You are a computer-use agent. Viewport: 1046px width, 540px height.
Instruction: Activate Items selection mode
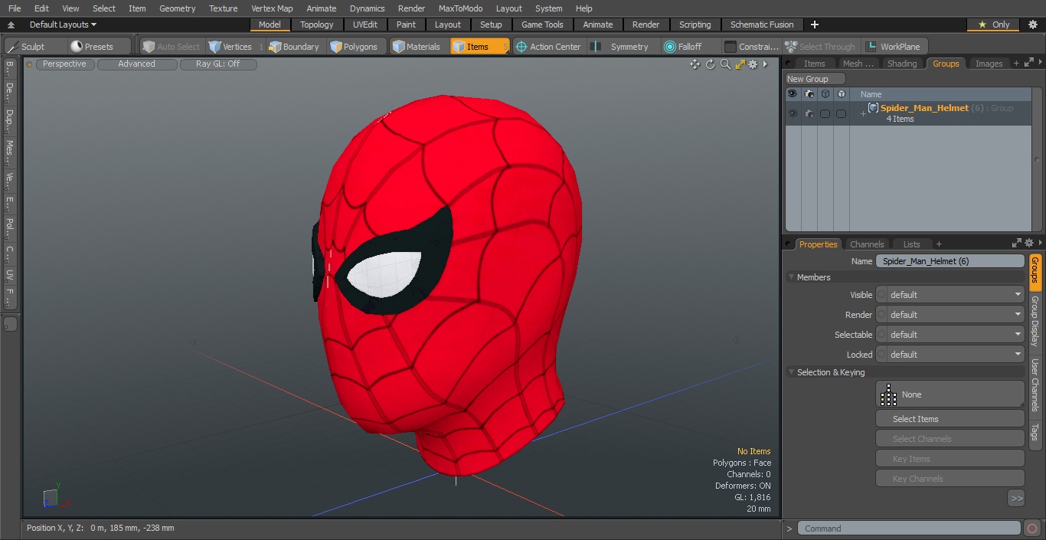(x=479, y=47)
